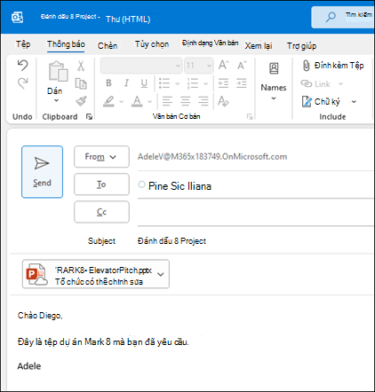Toggle Italic formatting
This screenshot has width=375, height=392.
coord(126,83)
